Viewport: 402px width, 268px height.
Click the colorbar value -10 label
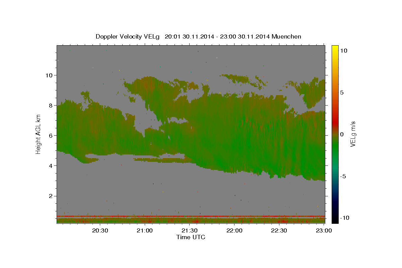pos(344,218)
